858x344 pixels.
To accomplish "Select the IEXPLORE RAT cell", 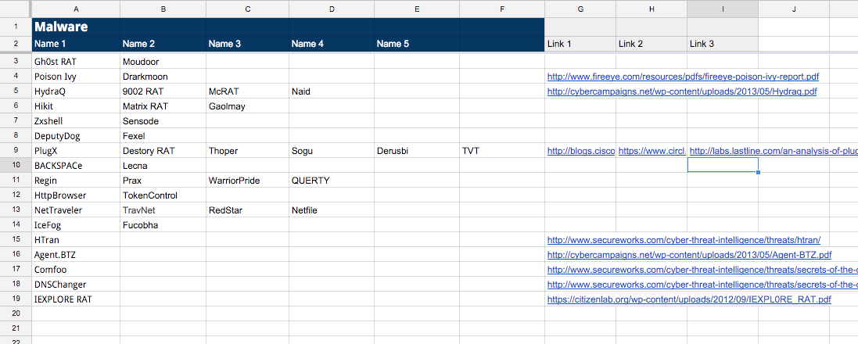I will (x=76, y=299).
